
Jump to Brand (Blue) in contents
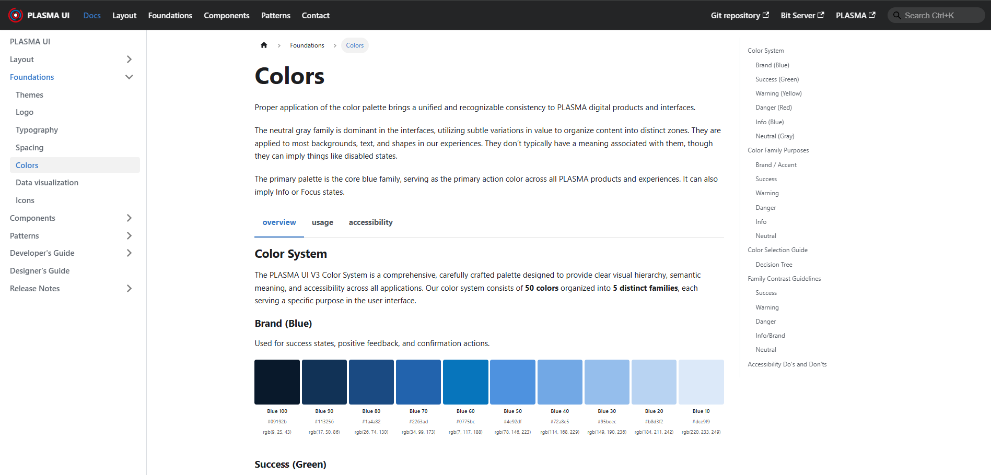click(772, 65)
